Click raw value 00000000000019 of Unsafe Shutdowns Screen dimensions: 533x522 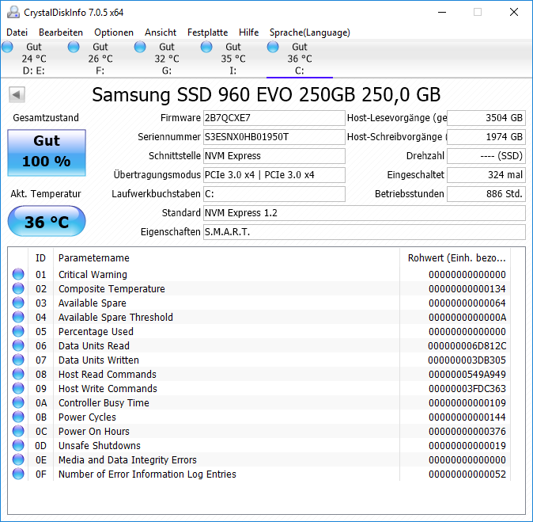(x=467, y=446)
